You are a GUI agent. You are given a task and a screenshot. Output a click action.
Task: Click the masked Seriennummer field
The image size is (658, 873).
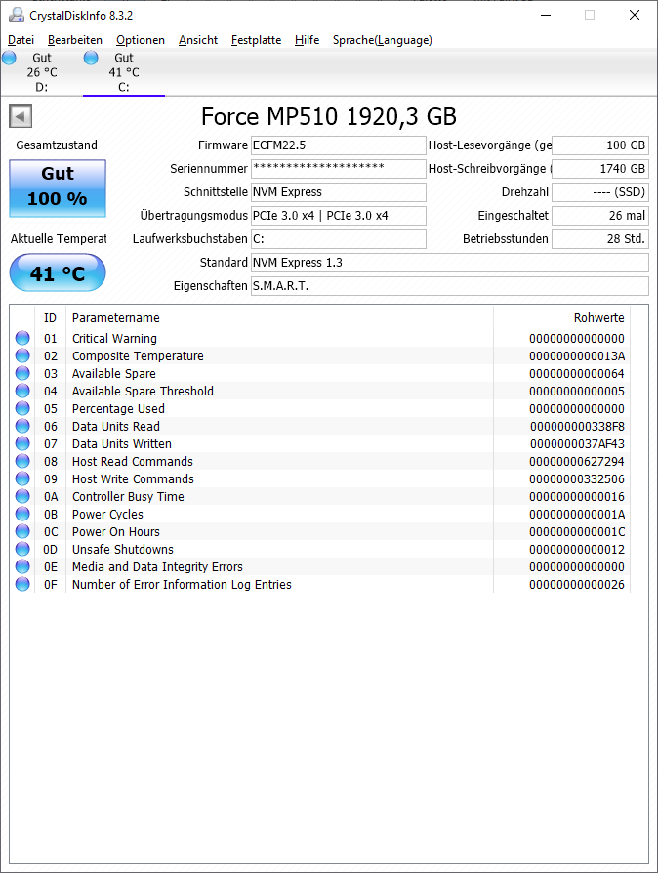[339, 169]
